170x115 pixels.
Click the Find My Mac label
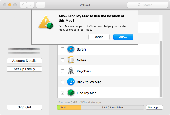pyautogui.click(x=87, y=93)
